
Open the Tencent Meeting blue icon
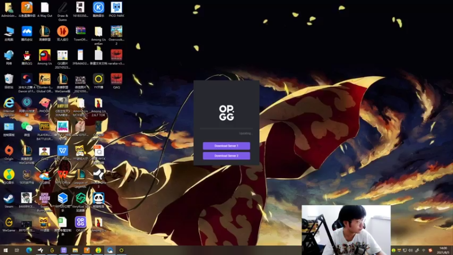[x=27, y=33]
